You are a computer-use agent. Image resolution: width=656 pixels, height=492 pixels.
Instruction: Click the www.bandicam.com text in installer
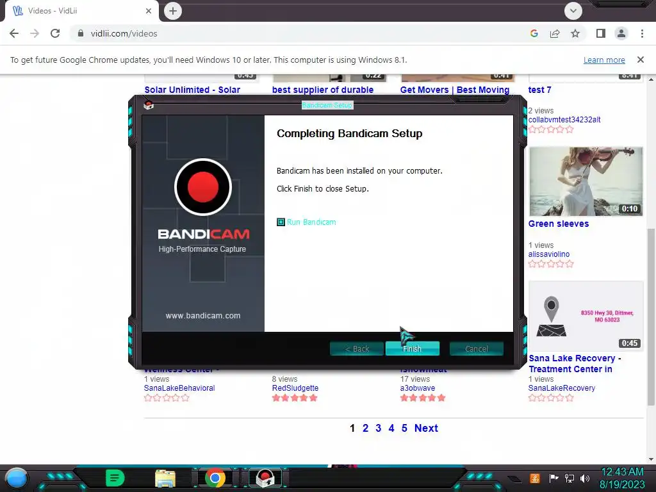[203, 315]
